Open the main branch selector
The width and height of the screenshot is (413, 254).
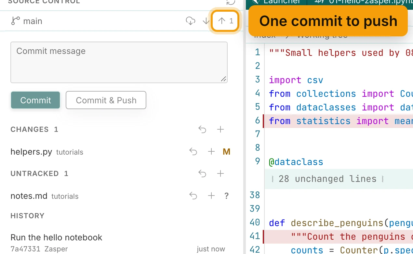coord(27,21)
